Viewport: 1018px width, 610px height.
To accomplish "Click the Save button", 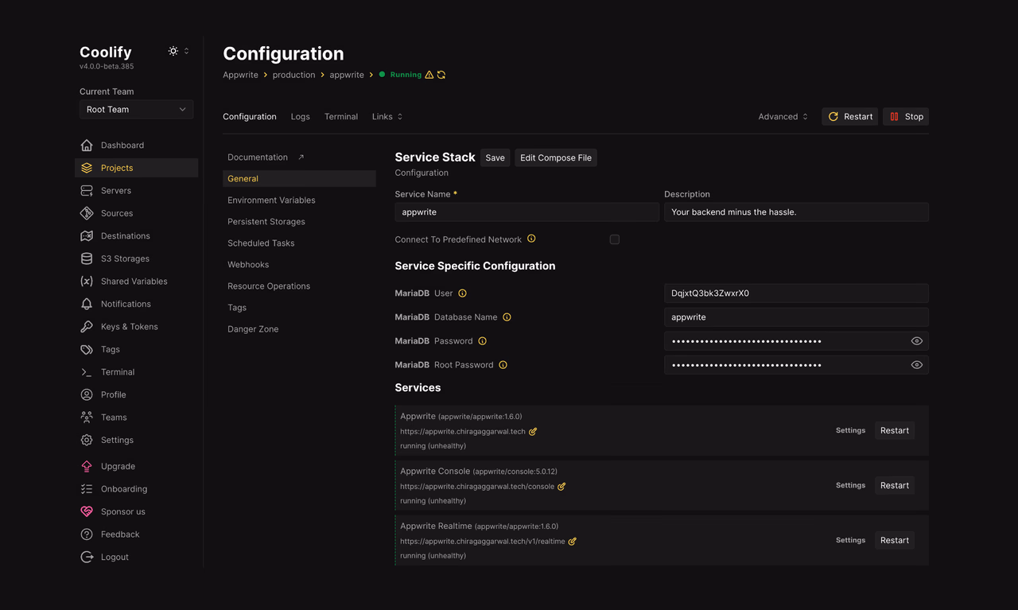I will (495, 157).
